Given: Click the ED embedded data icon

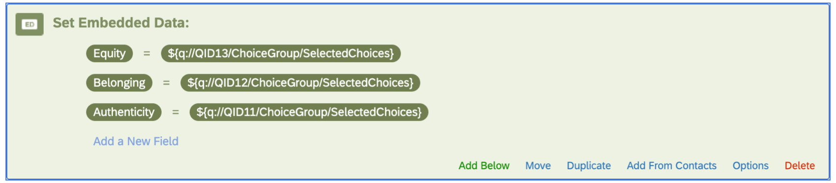Looking at the screenshot, I should (30, 24).
